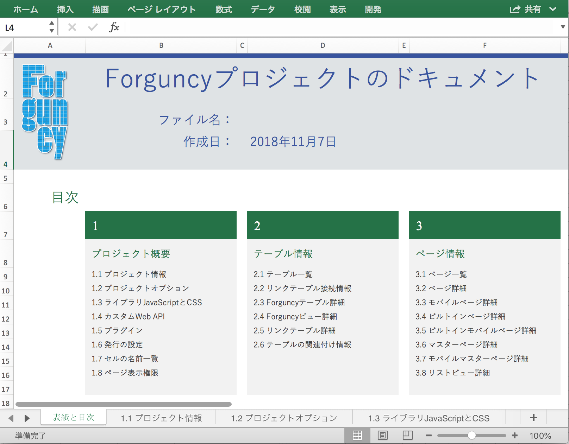The width and height of the screenshot is (569, 444).
Task: Add a new sheet with plus button
Action: [x=534, y=418]
